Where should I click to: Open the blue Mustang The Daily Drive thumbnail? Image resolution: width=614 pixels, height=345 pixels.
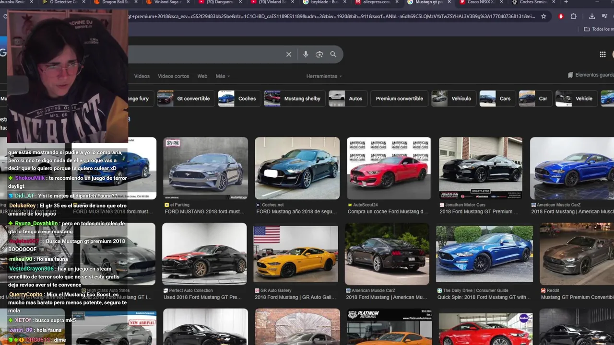pos(484,254)
